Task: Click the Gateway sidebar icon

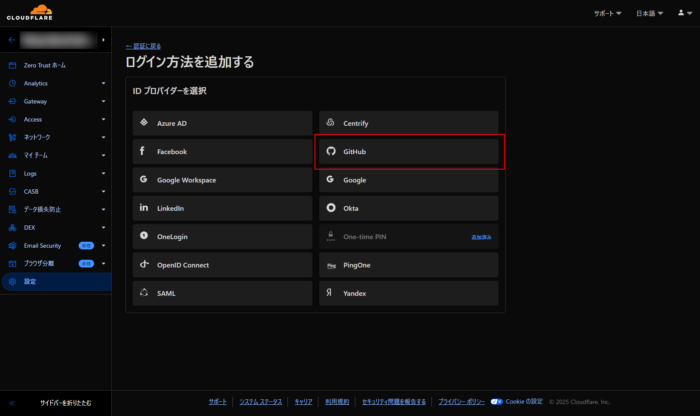Action: coord(12,101)
